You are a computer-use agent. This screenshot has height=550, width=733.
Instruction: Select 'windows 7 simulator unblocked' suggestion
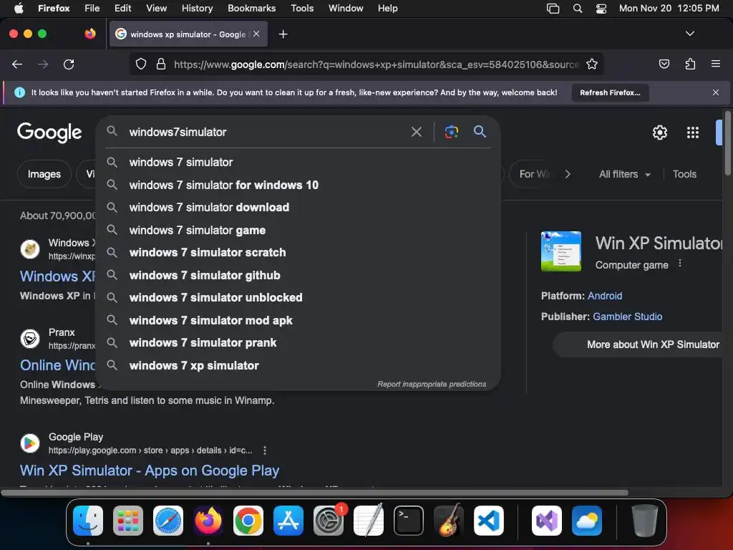pyautogui.click(x=298, y=297)
